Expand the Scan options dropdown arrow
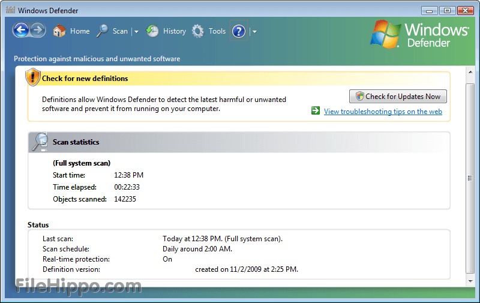The width and height of the screenshot is (480, 303). pyautogui.click(x=136, y=32)
